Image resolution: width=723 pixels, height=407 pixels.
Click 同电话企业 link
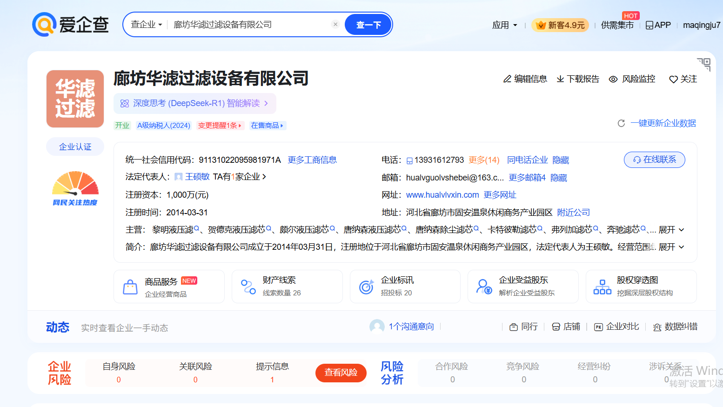pos(528,160)
